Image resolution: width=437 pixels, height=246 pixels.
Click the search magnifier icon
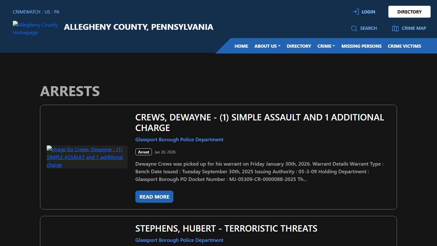click(x=354, y=28)
